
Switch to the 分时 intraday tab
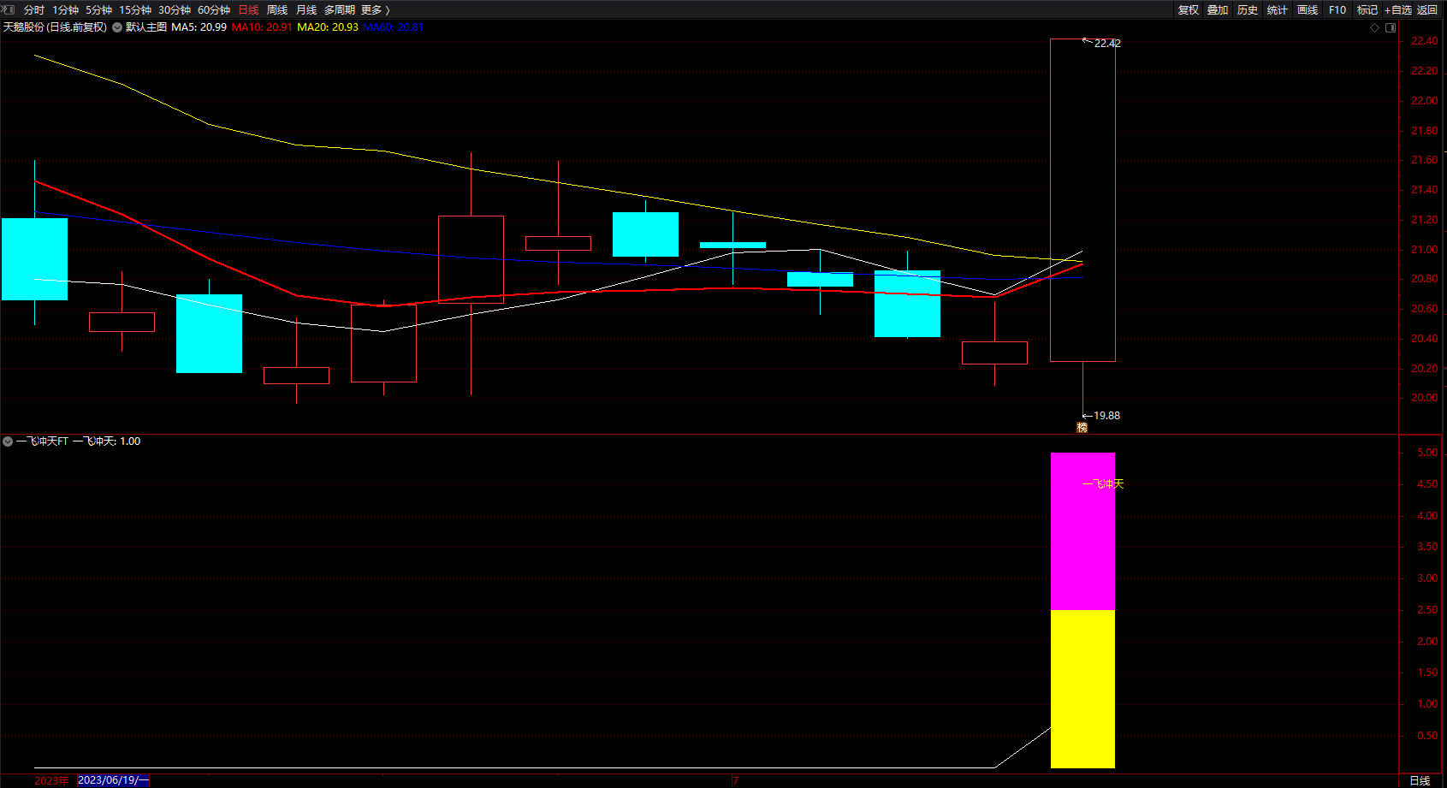34,10
